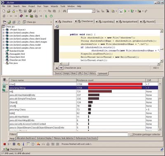Image resolution: width=165 pixels, height=156 pixels.
Task: Open the Allocation Backtrace tab
Action: click(x=26, y=138)
